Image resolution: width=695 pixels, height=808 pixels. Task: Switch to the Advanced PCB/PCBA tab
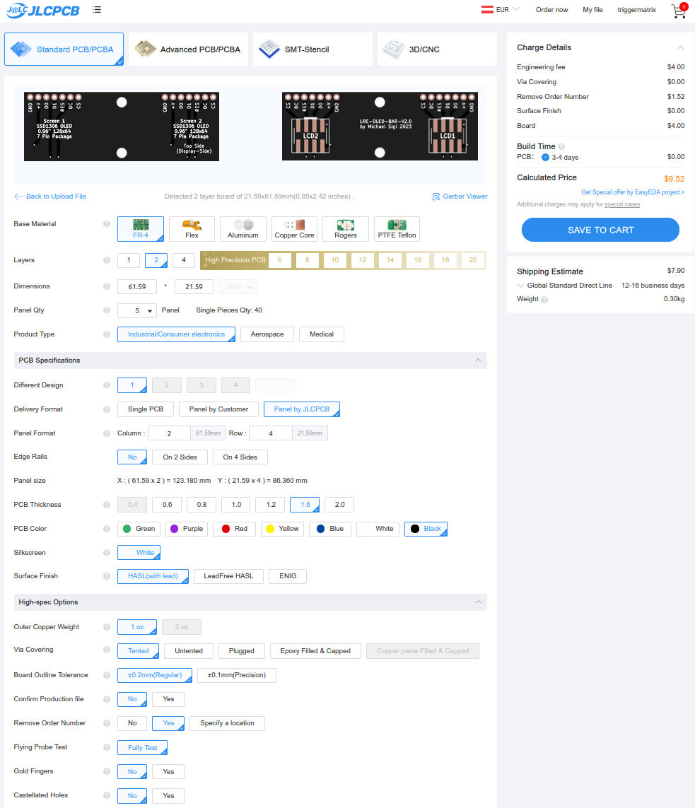(x=187, y=49)
